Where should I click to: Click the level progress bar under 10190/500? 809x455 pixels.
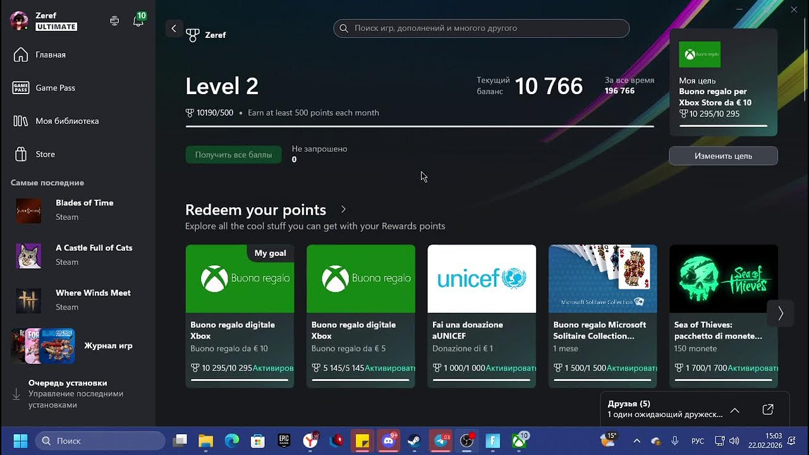(x=420, y=126)
